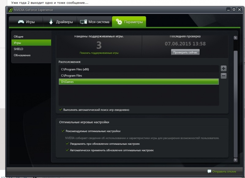Select C:\Program Files (x86) location entry

[x=139, y=69]
